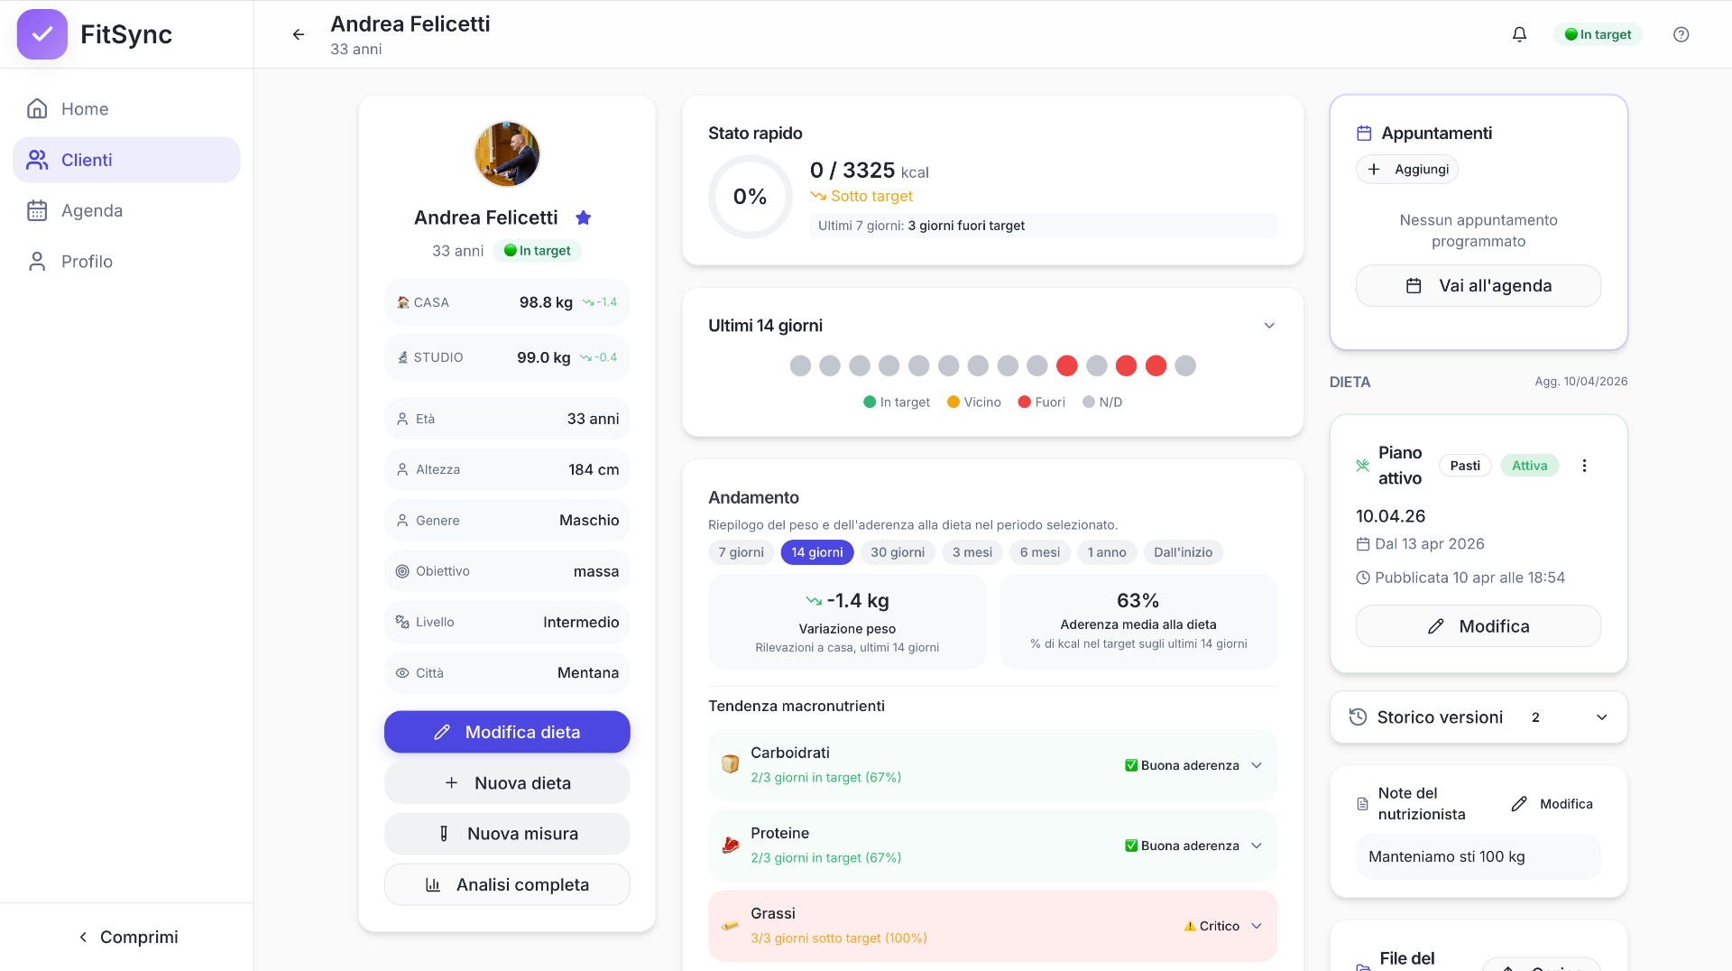
Task: Click the Note del nutrizionista document icon
Action: 1363,804
